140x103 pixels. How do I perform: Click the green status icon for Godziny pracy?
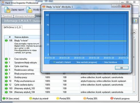[6, 77]
